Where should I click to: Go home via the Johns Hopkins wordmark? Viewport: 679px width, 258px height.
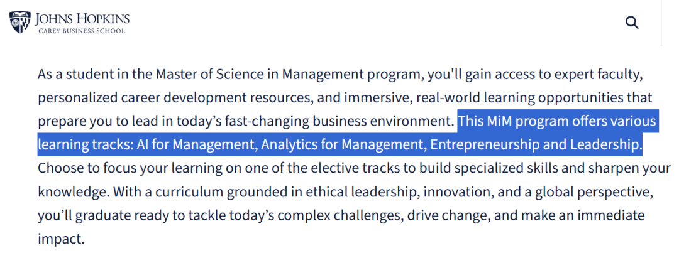point(82,19)
